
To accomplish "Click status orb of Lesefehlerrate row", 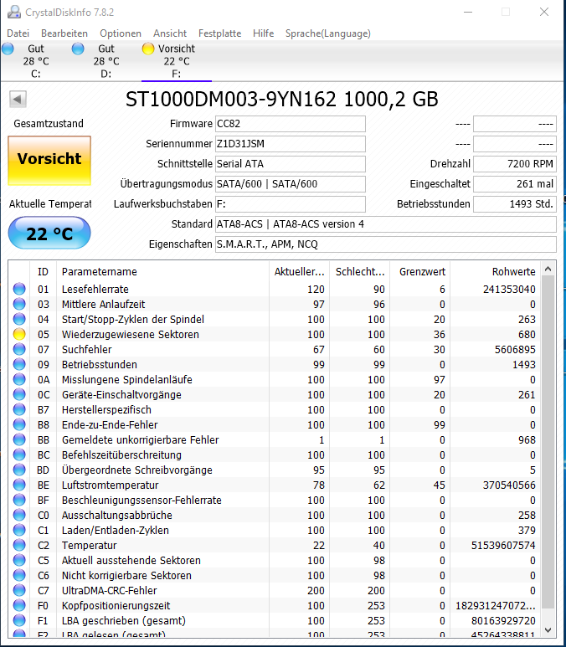I will tap(19, 289).
